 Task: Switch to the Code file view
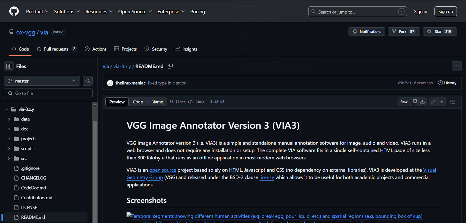coord(138,102)
